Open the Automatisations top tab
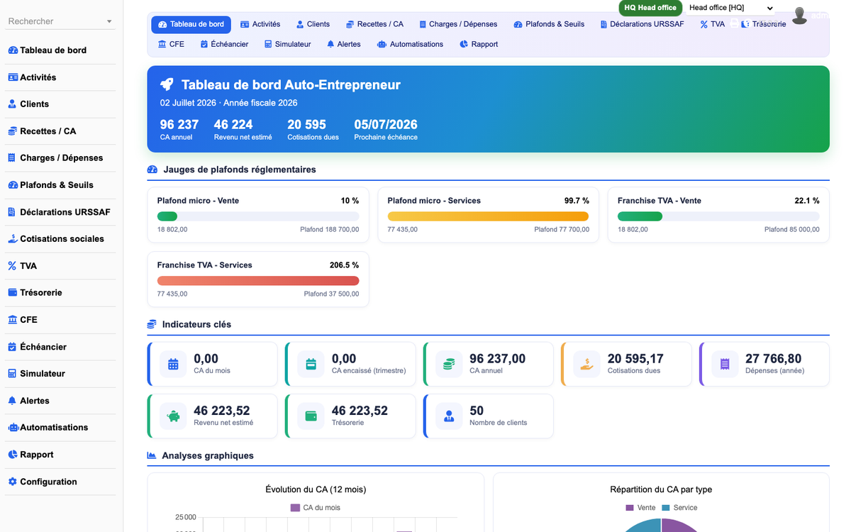 [410, 44]
